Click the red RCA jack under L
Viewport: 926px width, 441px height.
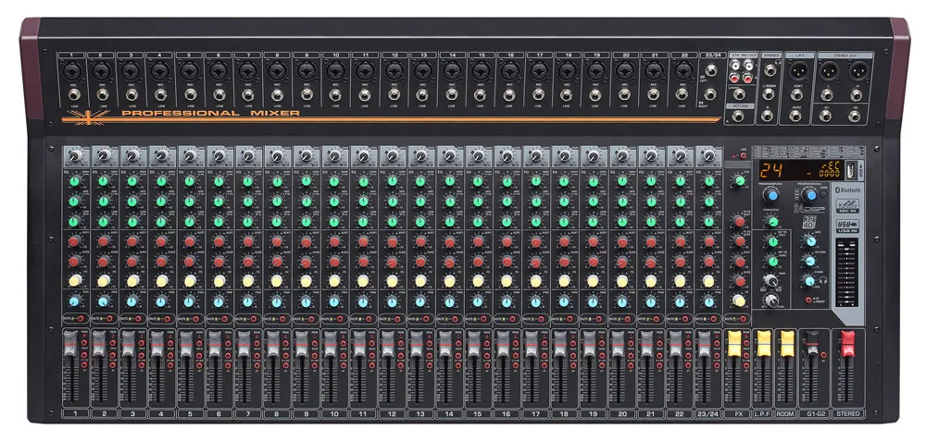pos(747,79)
